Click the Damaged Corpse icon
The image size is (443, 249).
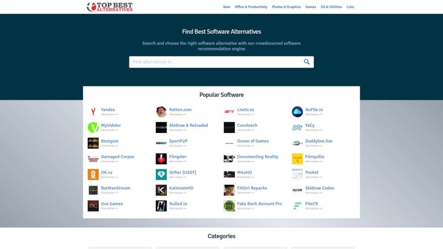pyautogui.click(x=93, y=159)
